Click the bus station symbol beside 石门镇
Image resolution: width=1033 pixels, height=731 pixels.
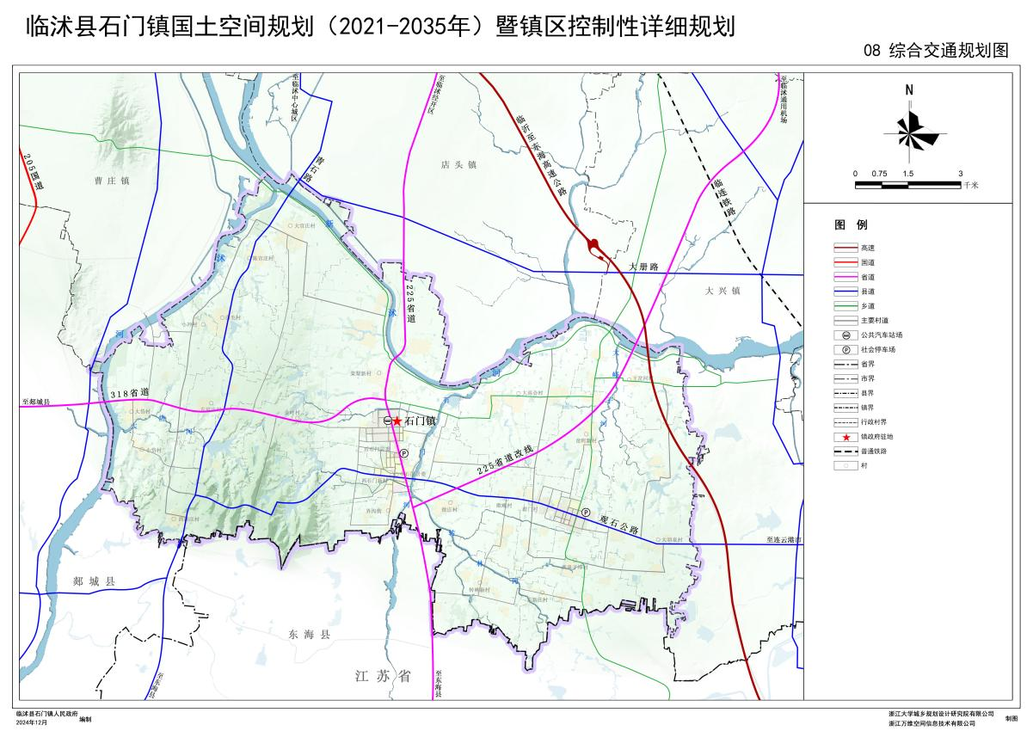pyautogui.click(x=387, y=421)
